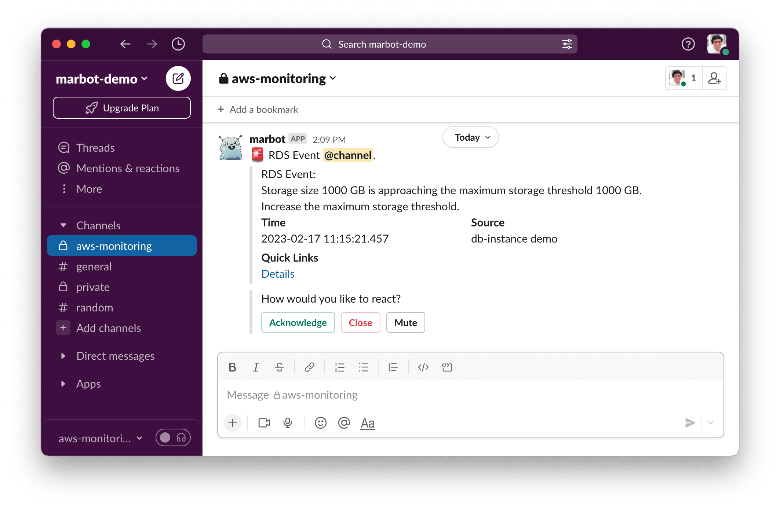Open emoji picker
780x510 pixels.
point(321,423)
